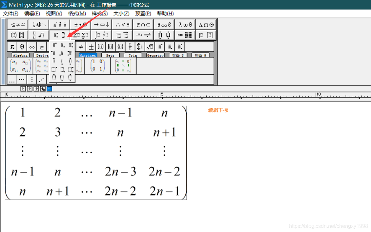
Task: Open the arrow symbols palette
Action: pos(101,25)
